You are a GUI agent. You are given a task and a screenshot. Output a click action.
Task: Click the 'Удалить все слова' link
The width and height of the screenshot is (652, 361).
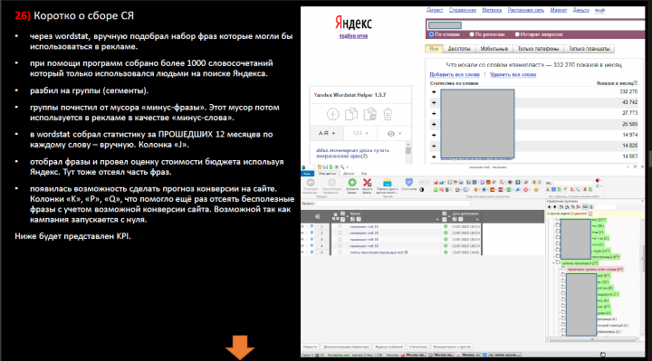(513, 74)
